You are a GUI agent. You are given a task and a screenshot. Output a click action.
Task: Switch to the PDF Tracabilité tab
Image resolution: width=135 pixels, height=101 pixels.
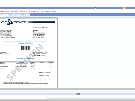pos(13,15)
